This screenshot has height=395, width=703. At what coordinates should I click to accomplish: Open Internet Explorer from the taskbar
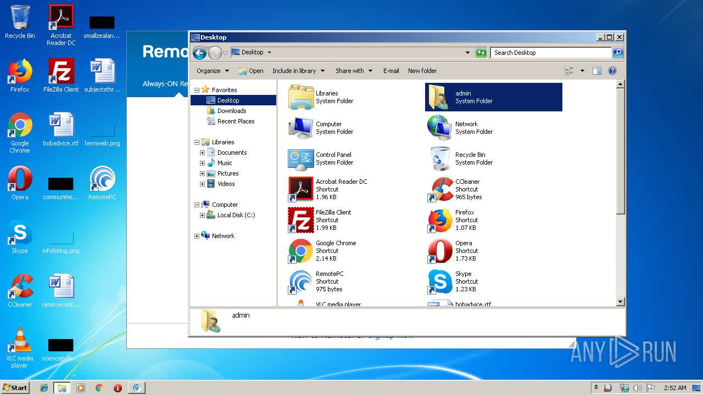(44, 388)
